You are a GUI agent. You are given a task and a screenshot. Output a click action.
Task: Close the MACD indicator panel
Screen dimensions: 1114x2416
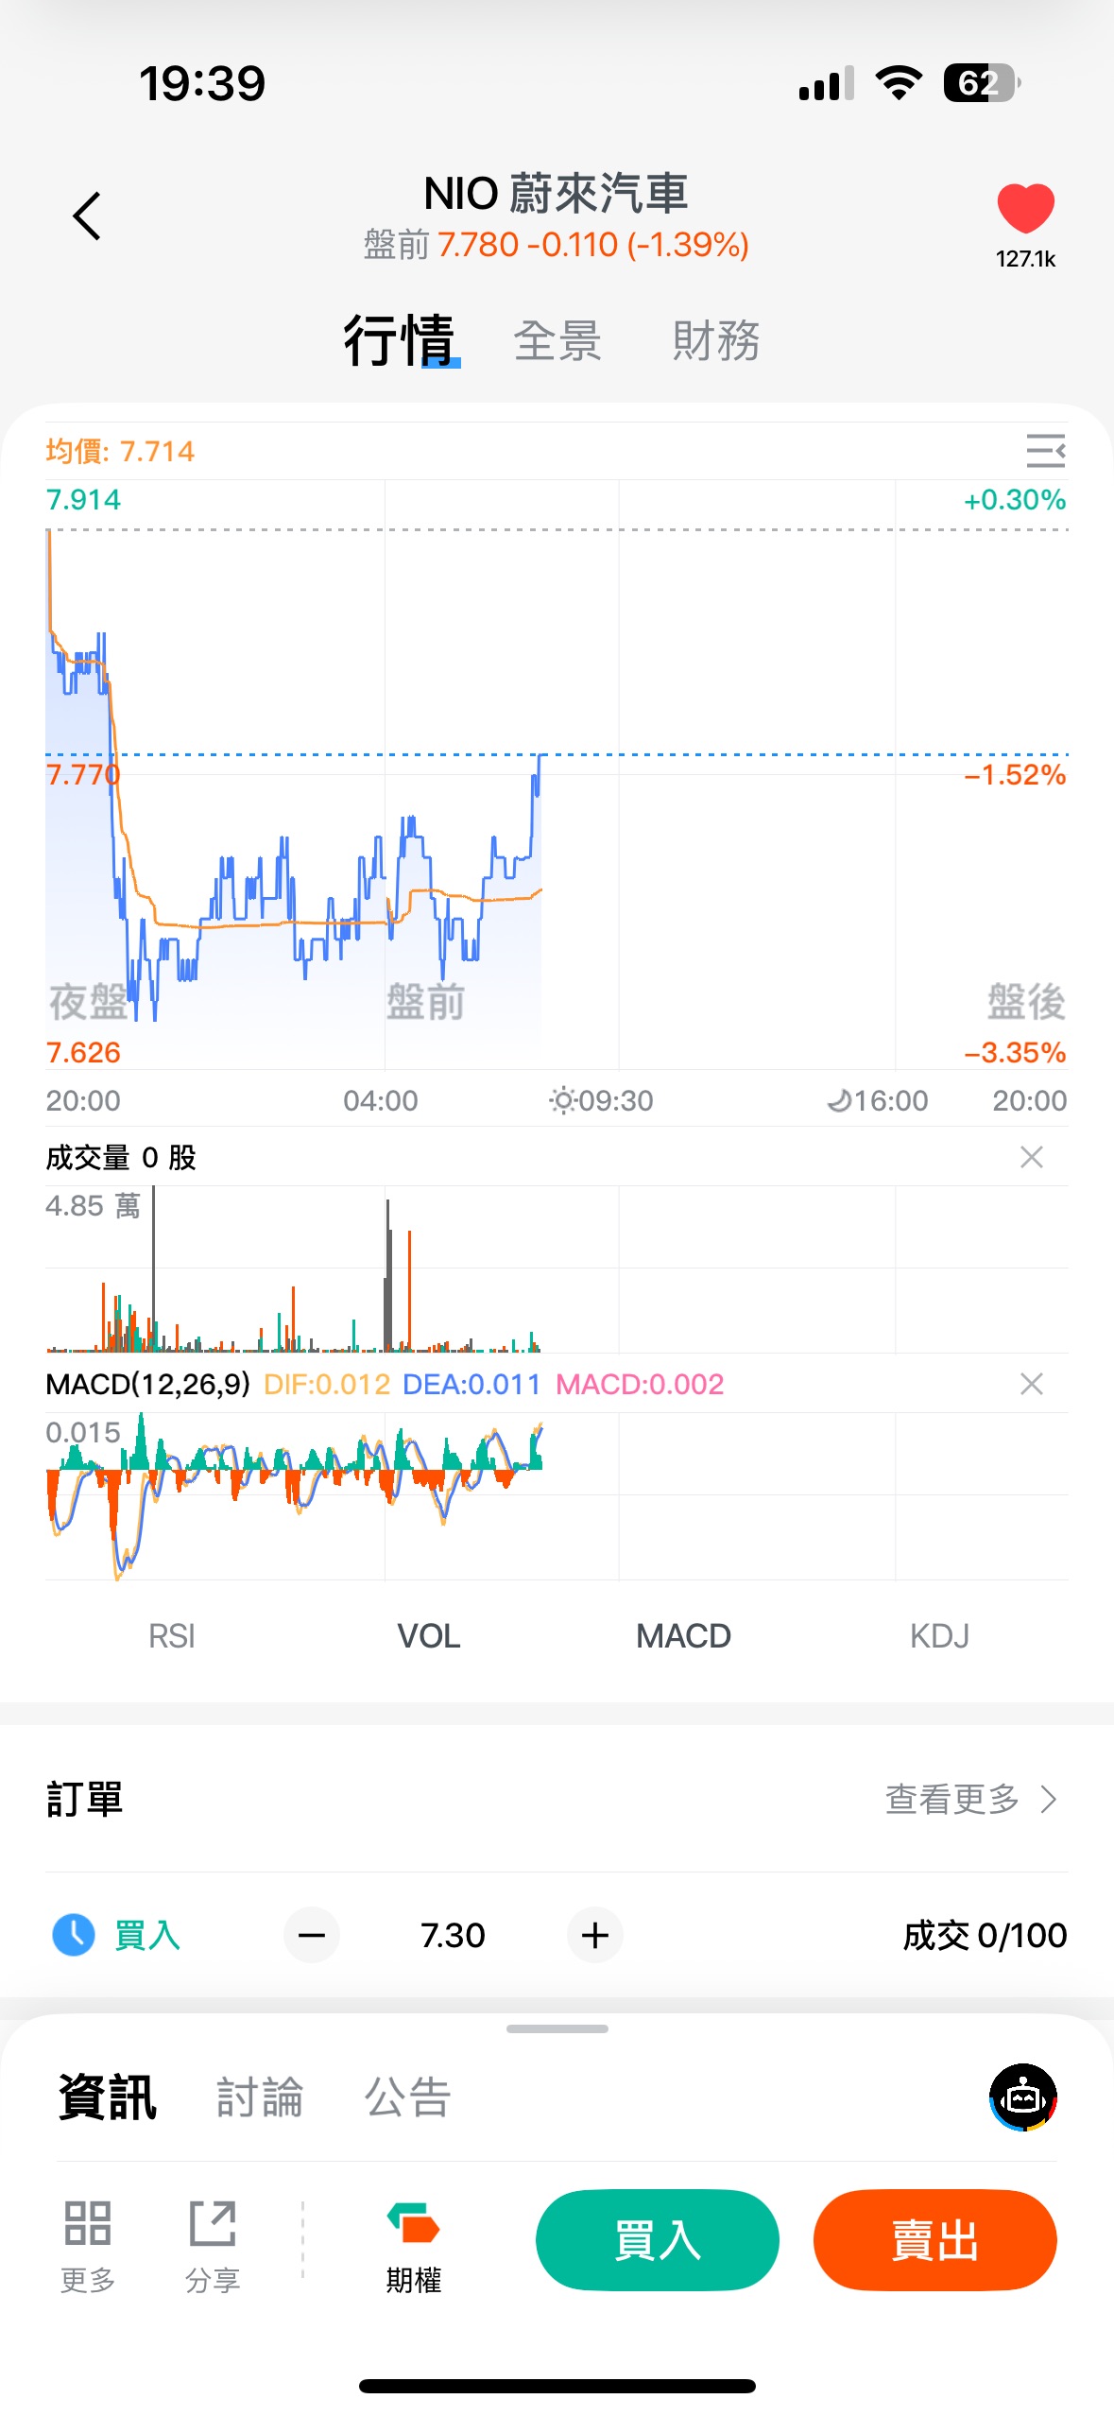click(1031, 1384)
